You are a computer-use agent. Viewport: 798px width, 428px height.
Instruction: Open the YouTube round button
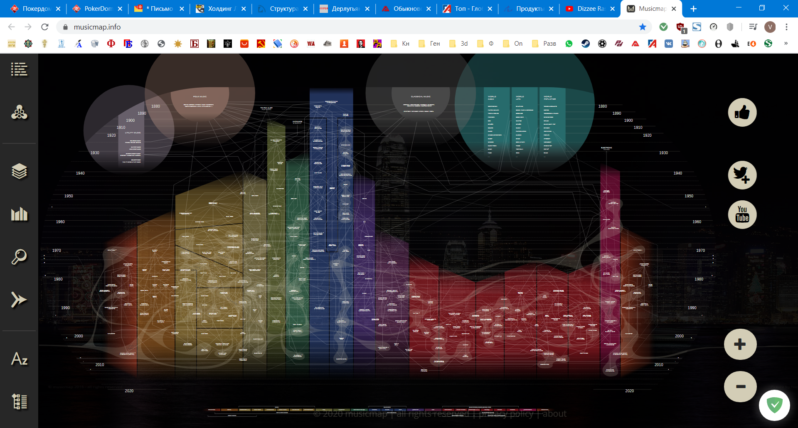pyautogui.click(x=742, y=214)
